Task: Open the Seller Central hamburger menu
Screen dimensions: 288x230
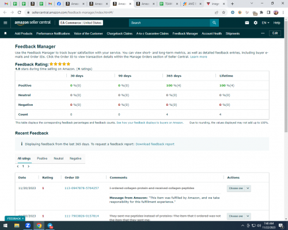Action: tap(5, 22)
